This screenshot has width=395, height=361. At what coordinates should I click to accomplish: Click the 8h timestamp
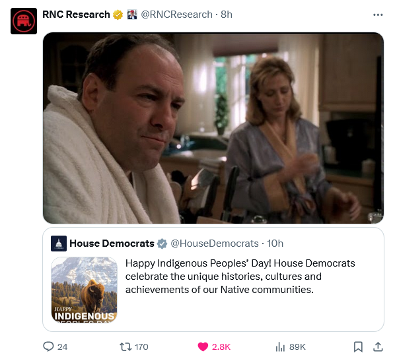coord(226,15)
